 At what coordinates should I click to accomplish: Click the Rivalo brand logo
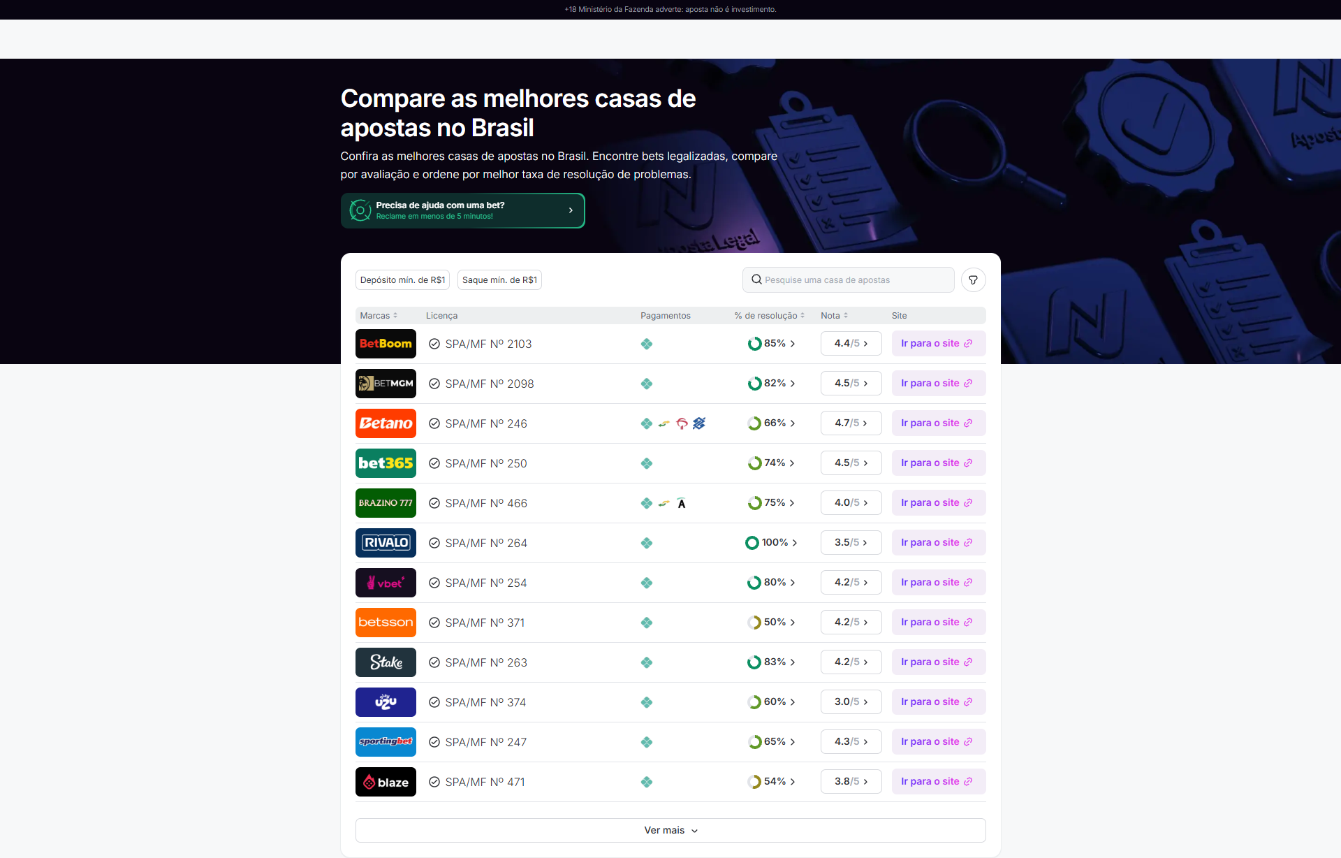coord(386,543)
